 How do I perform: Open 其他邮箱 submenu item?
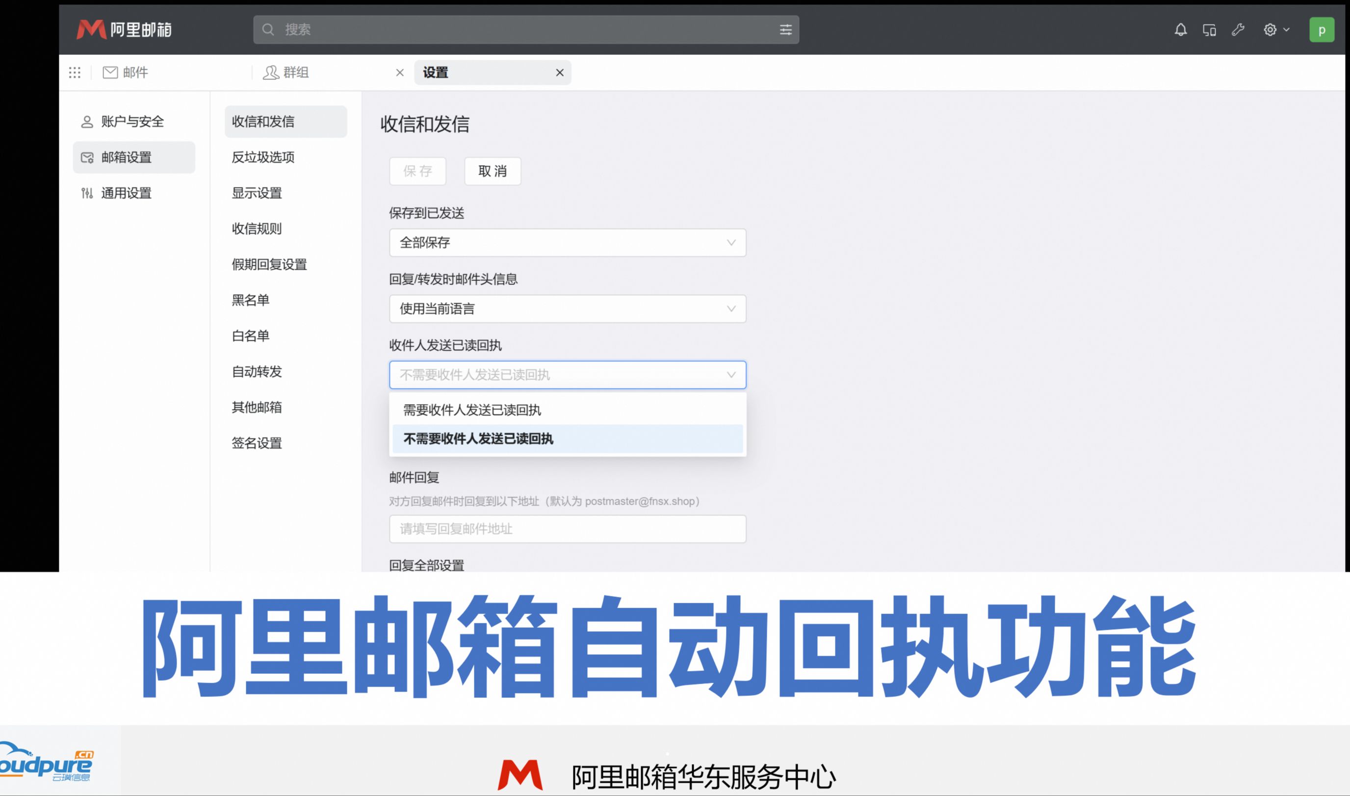point(286,407)
